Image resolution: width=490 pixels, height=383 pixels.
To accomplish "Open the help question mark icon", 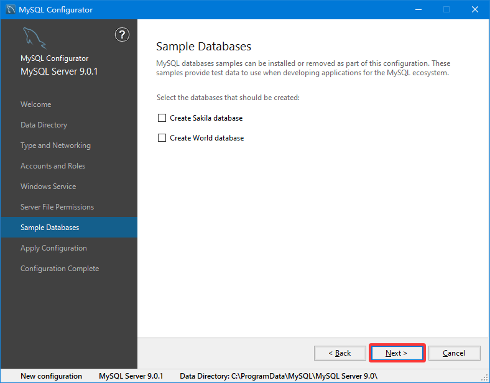I will [x=122, y=34].
